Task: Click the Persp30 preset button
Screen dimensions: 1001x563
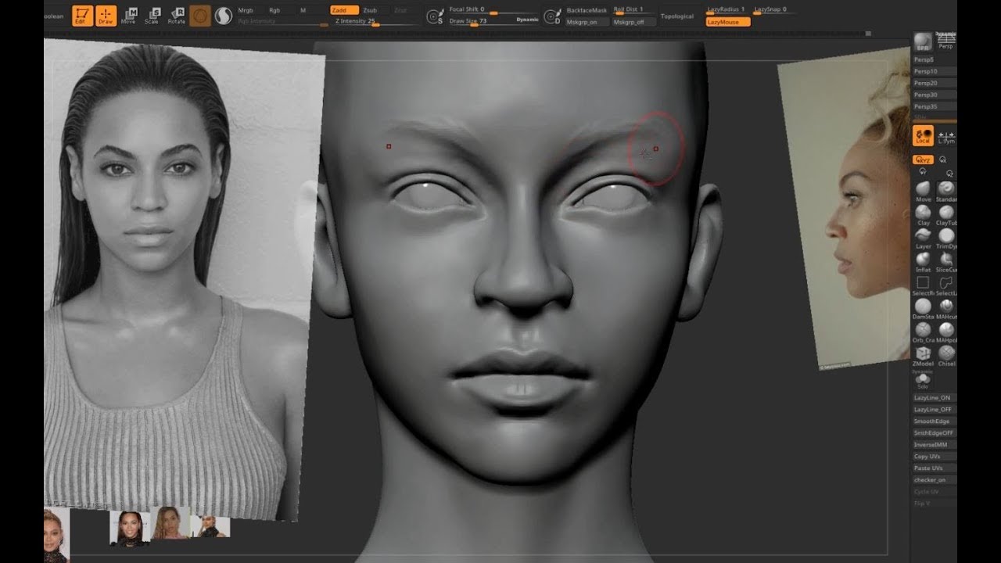Action: [935, 95]
